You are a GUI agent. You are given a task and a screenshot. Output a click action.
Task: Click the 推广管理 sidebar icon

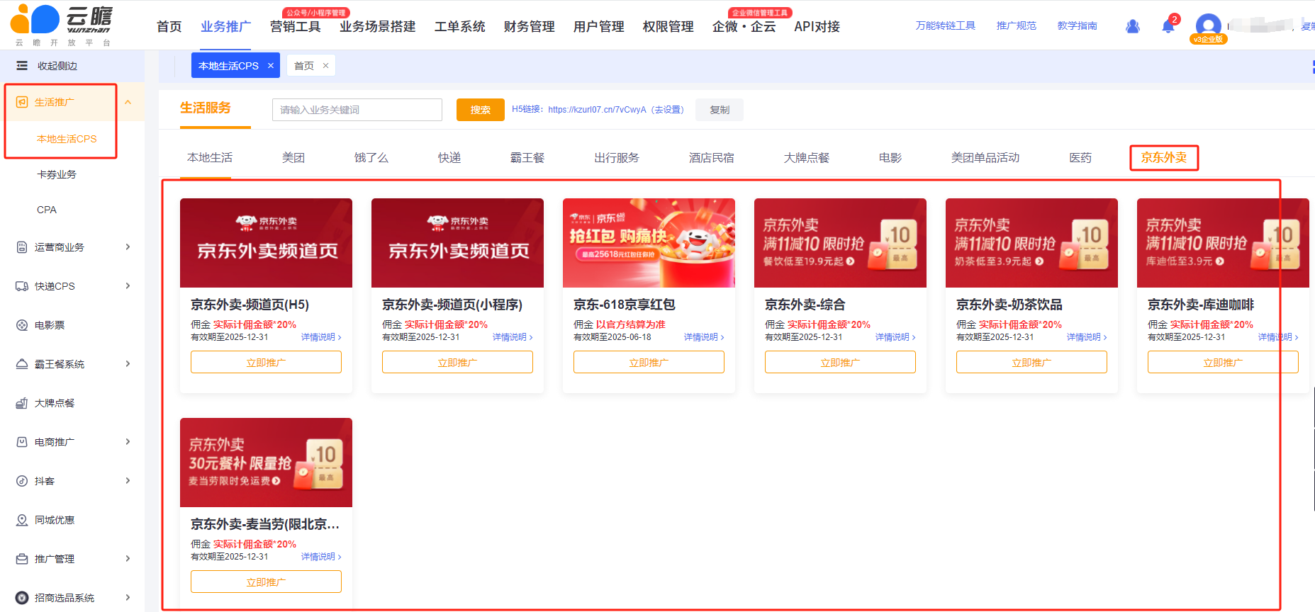(x=22, y=559)
